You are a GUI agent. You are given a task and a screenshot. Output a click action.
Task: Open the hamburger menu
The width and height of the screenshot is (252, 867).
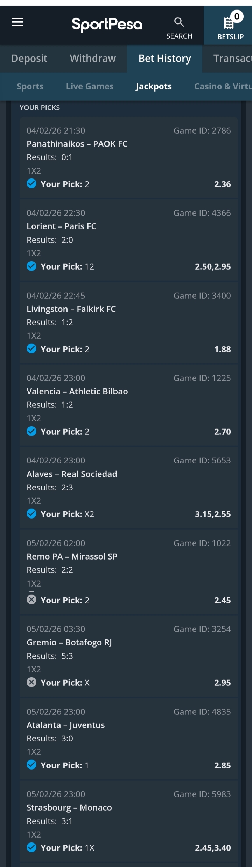click(17, 22)
